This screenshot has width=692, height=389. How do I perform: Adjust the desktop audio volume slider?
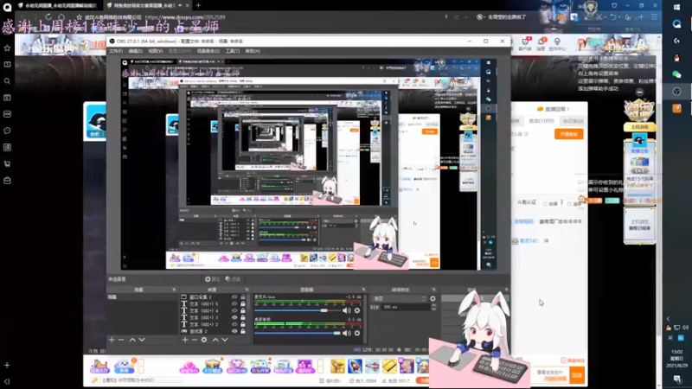[x=298, y=333]
